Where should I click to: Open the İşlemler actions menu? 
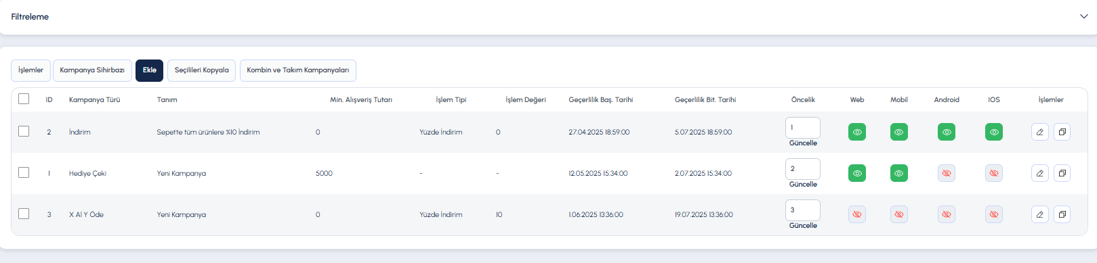click(30, 70)
